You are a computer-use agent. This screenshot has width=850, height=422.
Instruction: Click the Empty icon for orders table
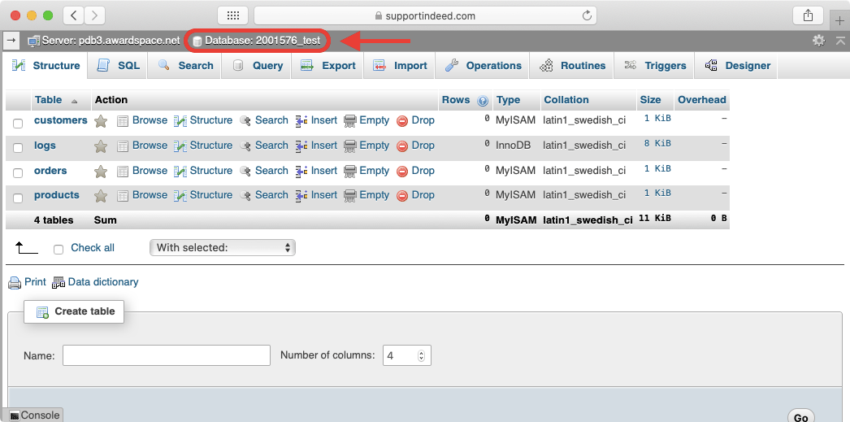350,172
